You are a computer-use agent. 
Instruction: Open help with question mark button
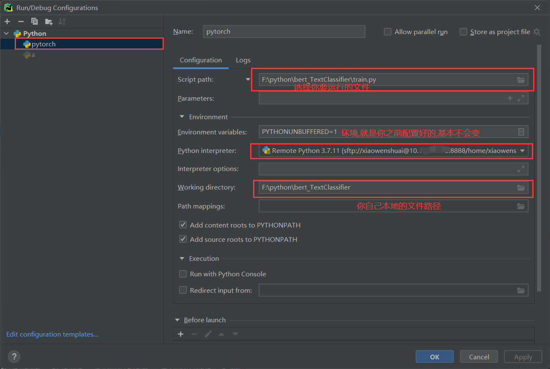(x=14, y=356)
